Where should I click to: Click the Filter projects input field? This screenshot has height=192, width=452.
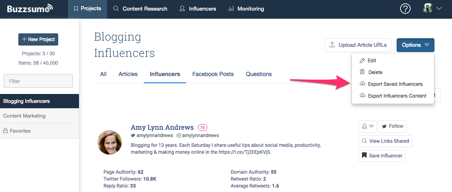(x=38, y=81)
